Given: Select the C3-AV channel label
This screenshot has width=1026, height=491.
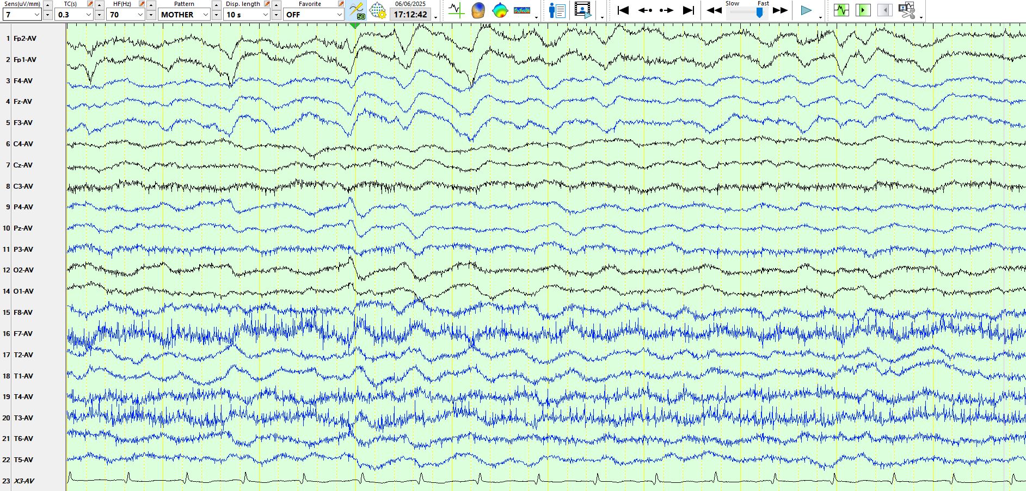Looking at the screenshot, I should [x=23, y=187].
